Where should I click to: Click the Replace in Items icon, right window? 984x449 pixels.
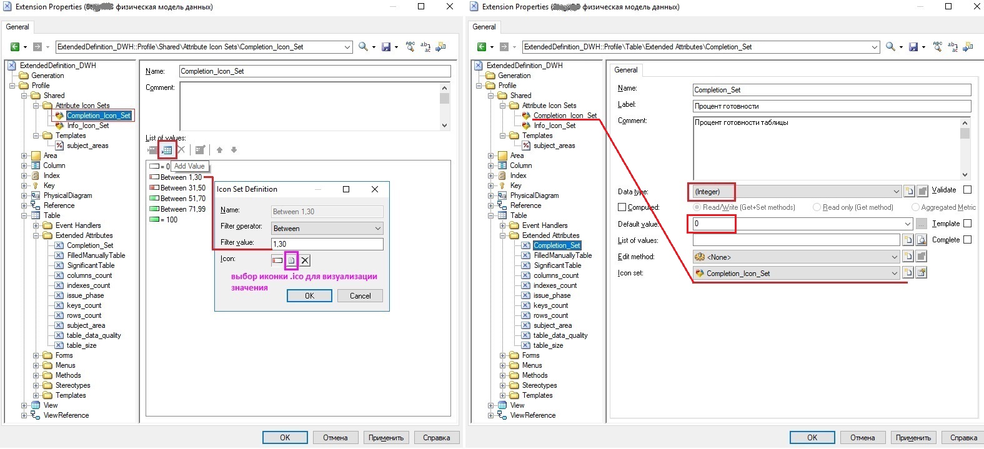953,47
